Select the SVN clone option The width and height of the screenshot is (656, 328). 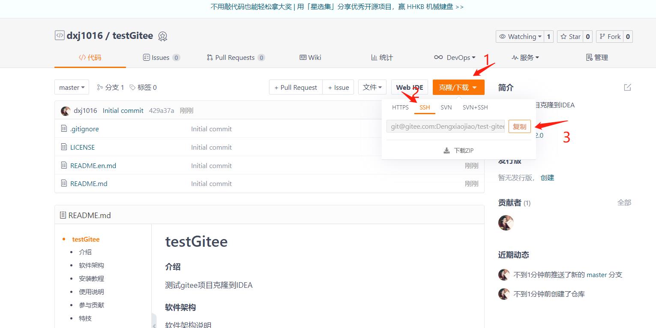[446, 107]
